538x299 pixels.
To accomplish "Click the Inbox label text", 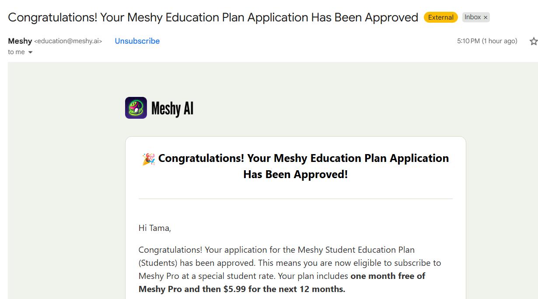I will point(472,17).
